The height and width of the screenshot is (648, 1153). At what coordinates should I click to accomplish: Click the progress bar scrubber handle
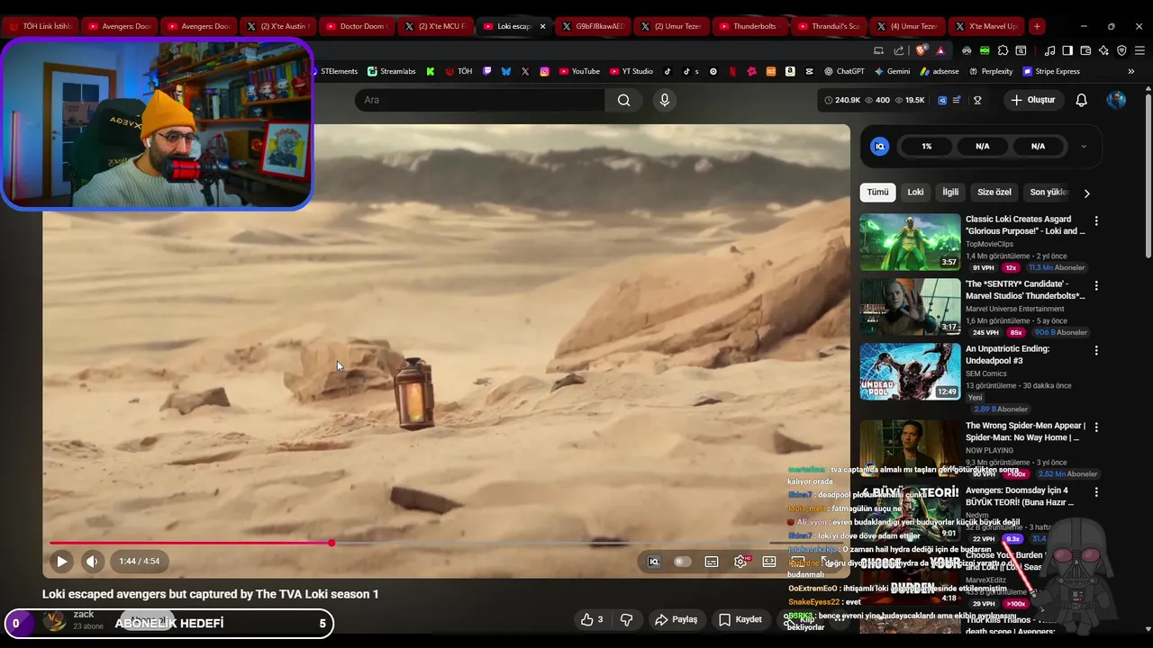point(331,543)
